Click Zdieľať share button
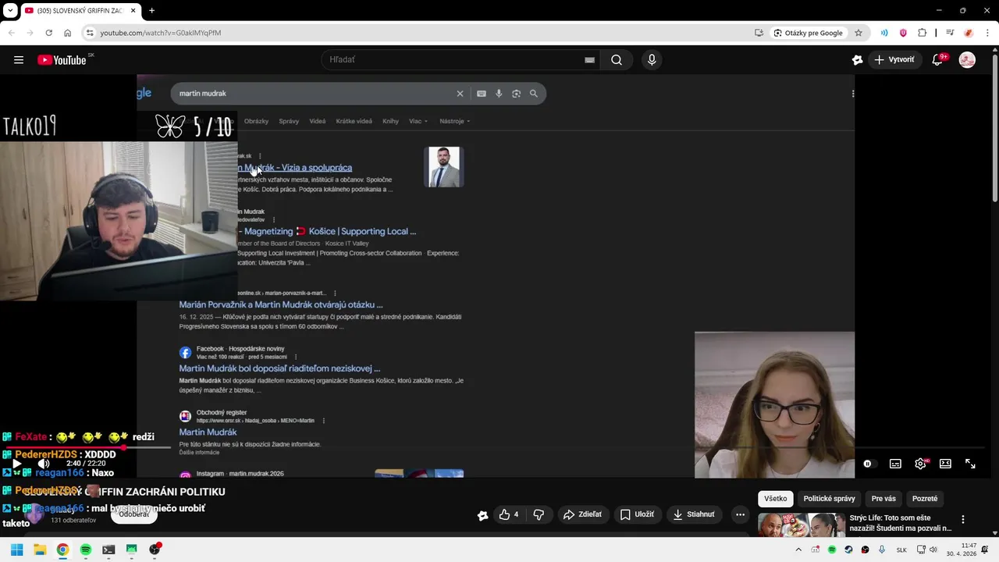999x562 pixels. (x=582, y=514)
